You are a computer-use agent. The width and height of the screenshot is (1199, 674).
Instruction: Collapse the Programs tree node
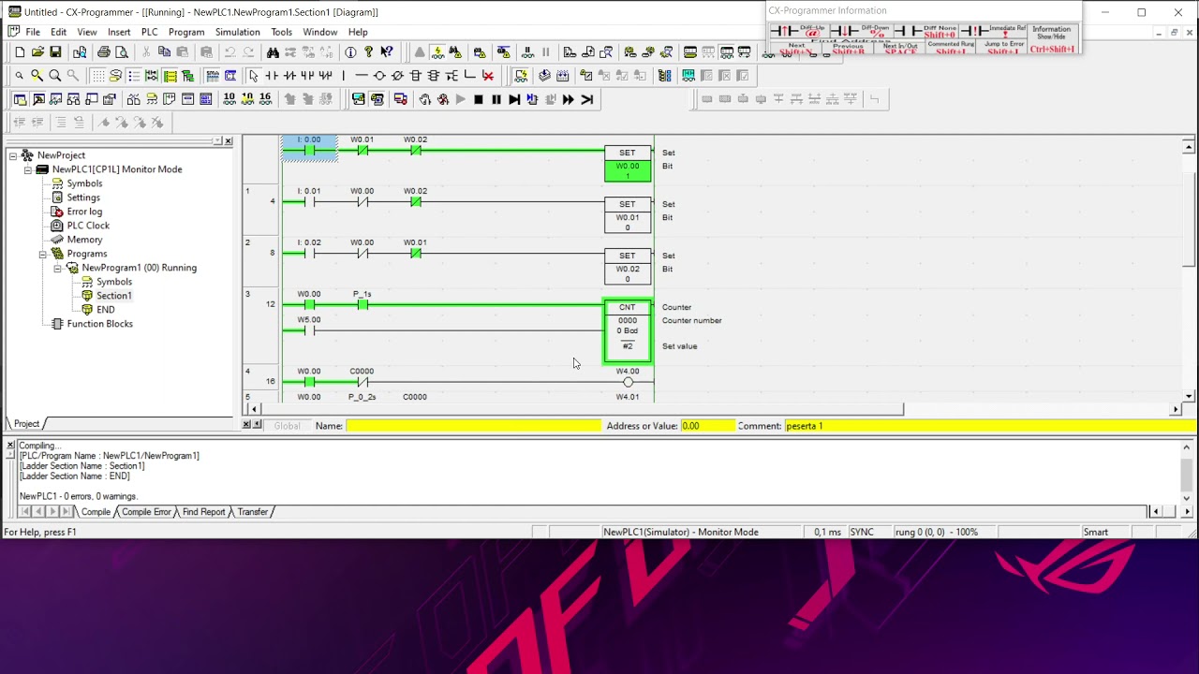(43, 254)
